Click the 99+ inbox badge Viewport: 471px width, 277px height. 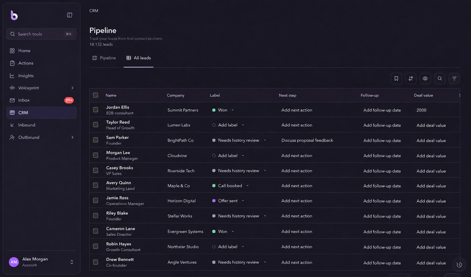[69, 100]
